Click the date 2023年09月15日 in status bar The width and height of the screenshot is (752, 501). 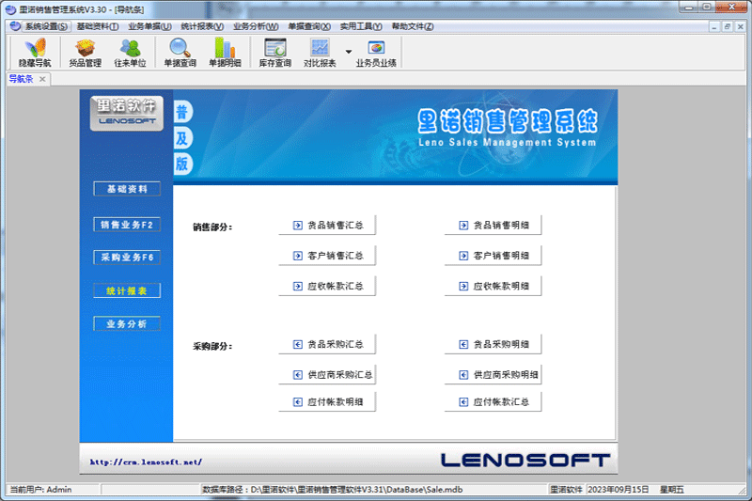[x=619, y=490]
